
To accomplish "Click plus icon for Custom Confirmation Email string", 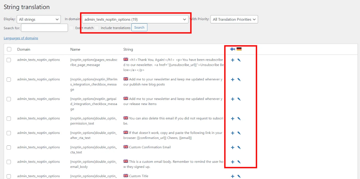I will [233, 147].
